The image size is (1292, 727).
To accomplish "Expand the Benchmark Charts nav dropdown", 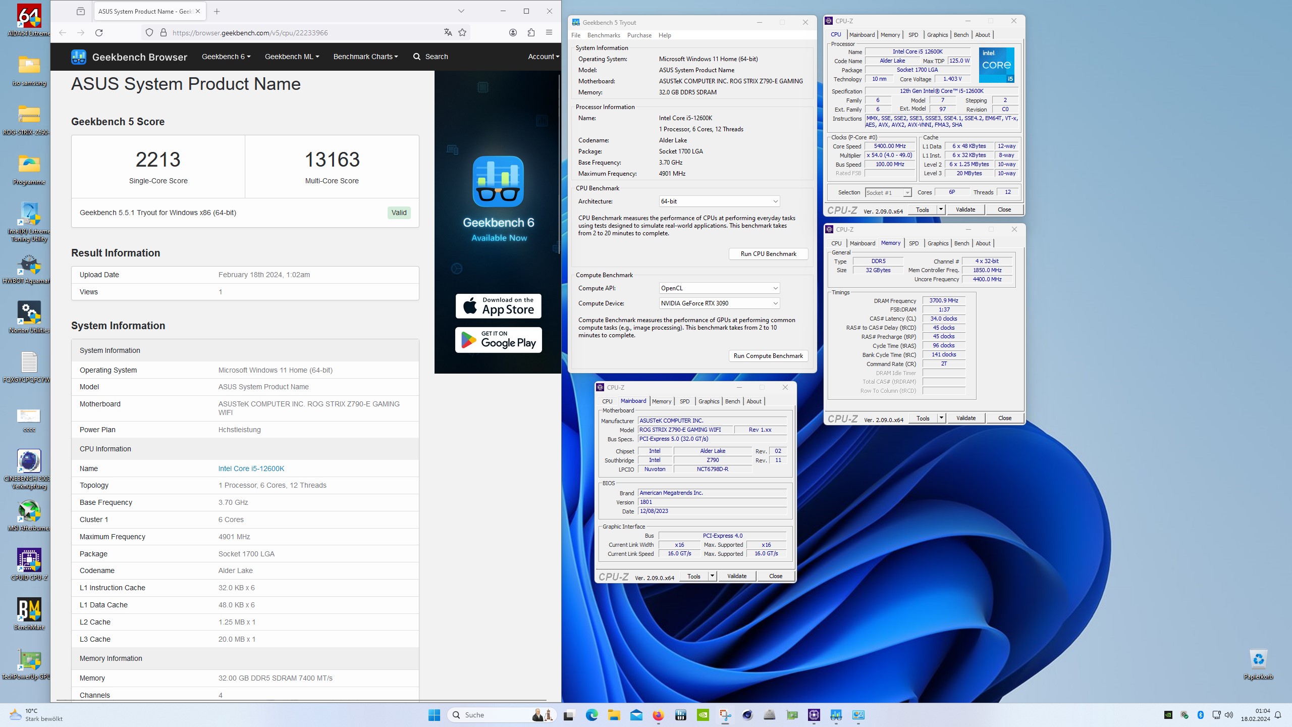I will point(365,57).
